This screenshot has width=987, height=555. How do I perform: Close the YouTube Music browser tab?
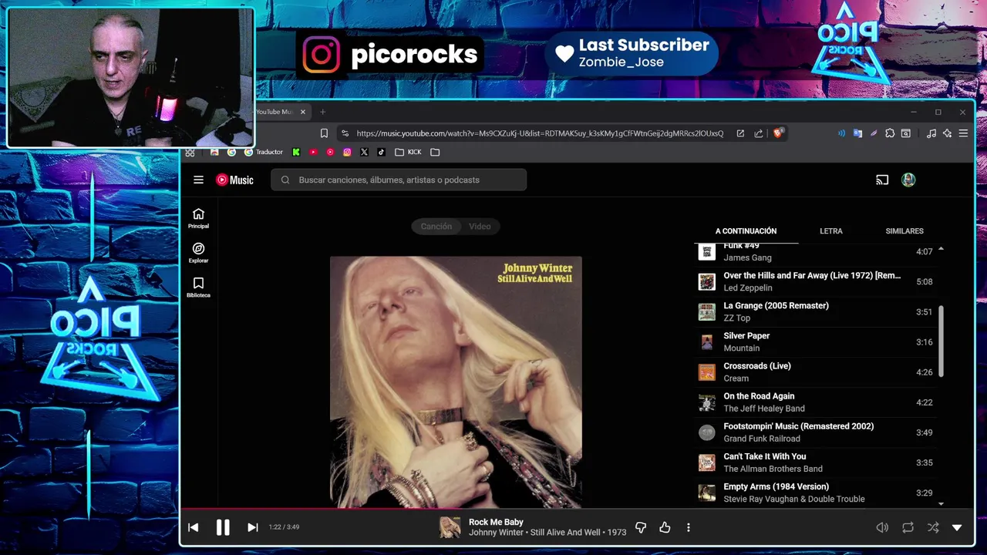[x=303, y=112]
